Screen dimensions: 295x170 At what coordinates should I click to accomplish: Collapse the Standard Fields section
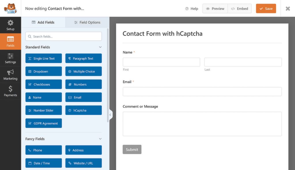(100, 47)
